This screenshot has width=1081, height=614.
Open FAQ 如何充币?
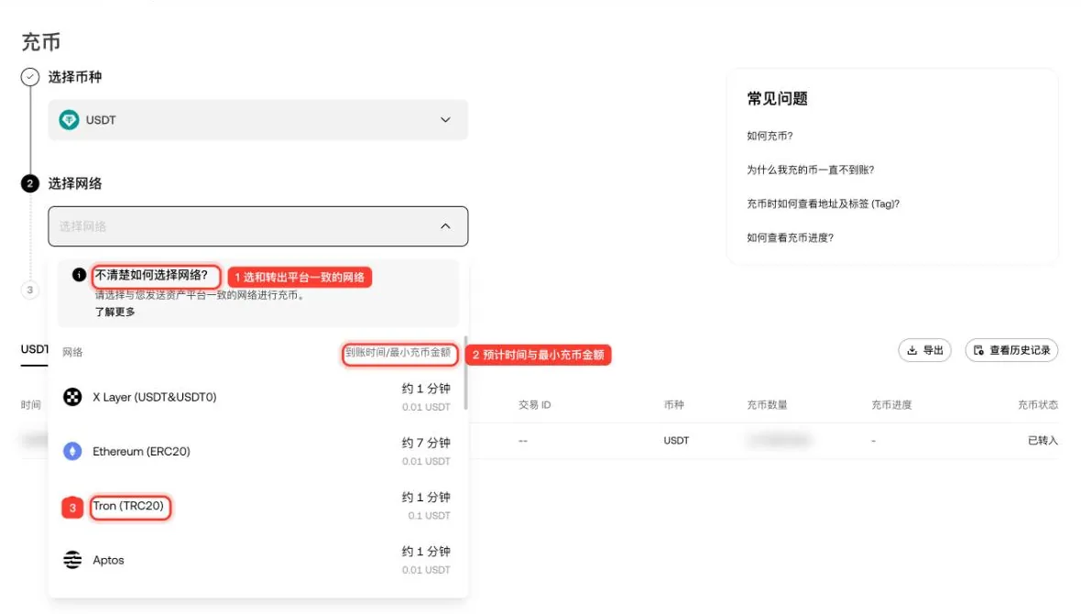click(770, 136)
